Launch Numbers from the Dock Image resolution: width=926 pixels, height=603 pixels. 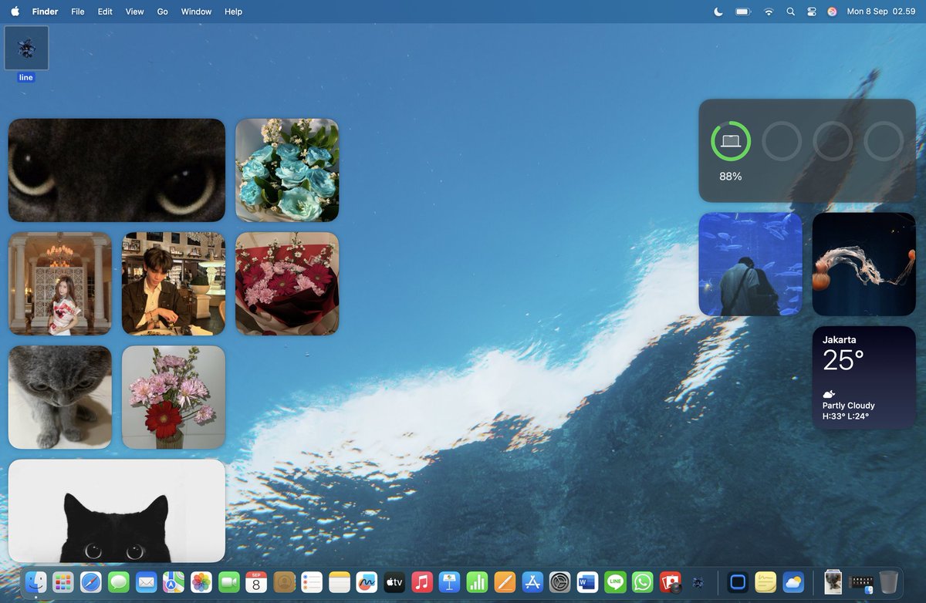478,582
